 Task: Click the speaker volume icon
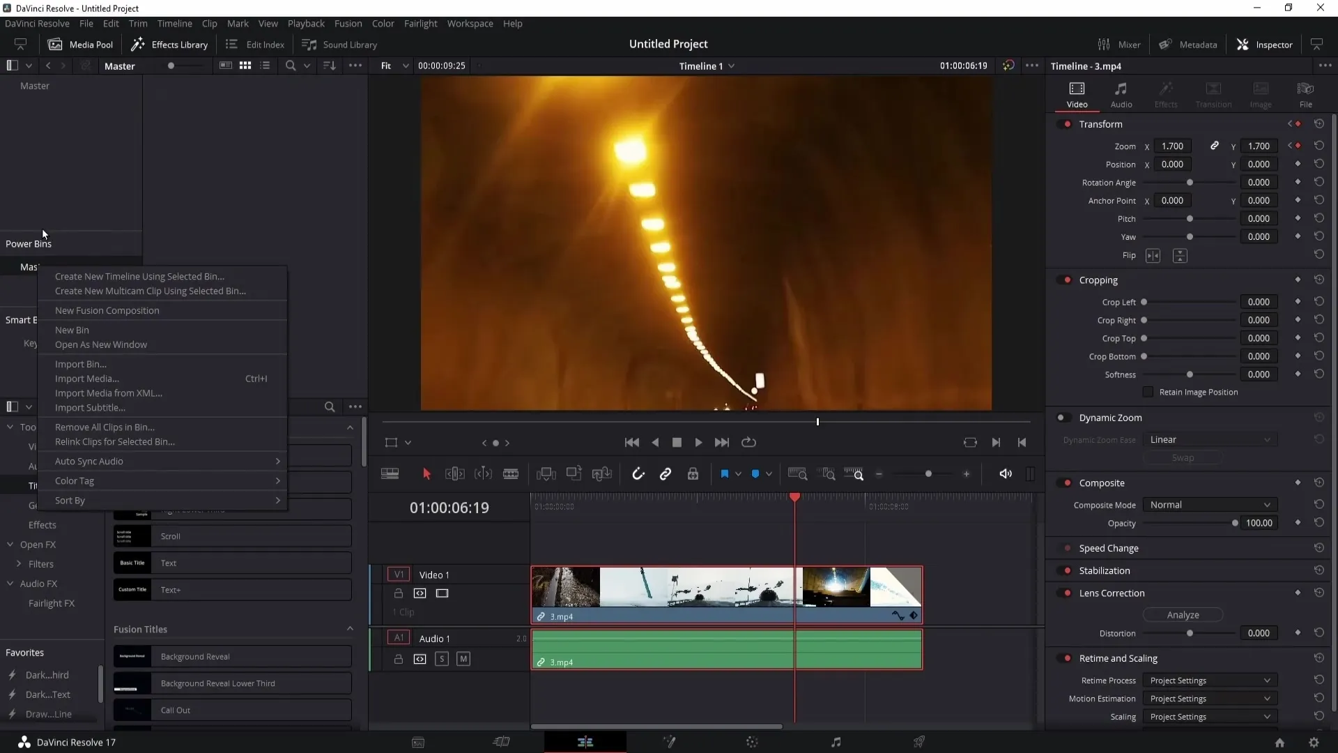(x=1006, y=474)
